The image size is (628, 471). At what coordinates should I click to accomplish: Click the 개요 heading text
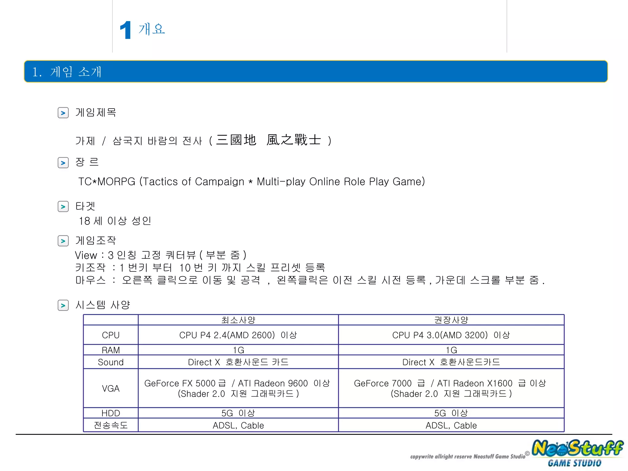(152, 29)
